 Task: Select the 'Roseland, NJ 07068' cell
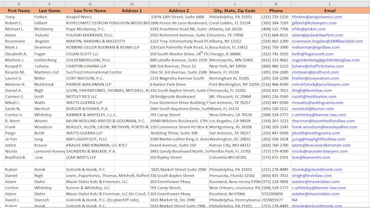pyautogui.click(x=235, y=194)
